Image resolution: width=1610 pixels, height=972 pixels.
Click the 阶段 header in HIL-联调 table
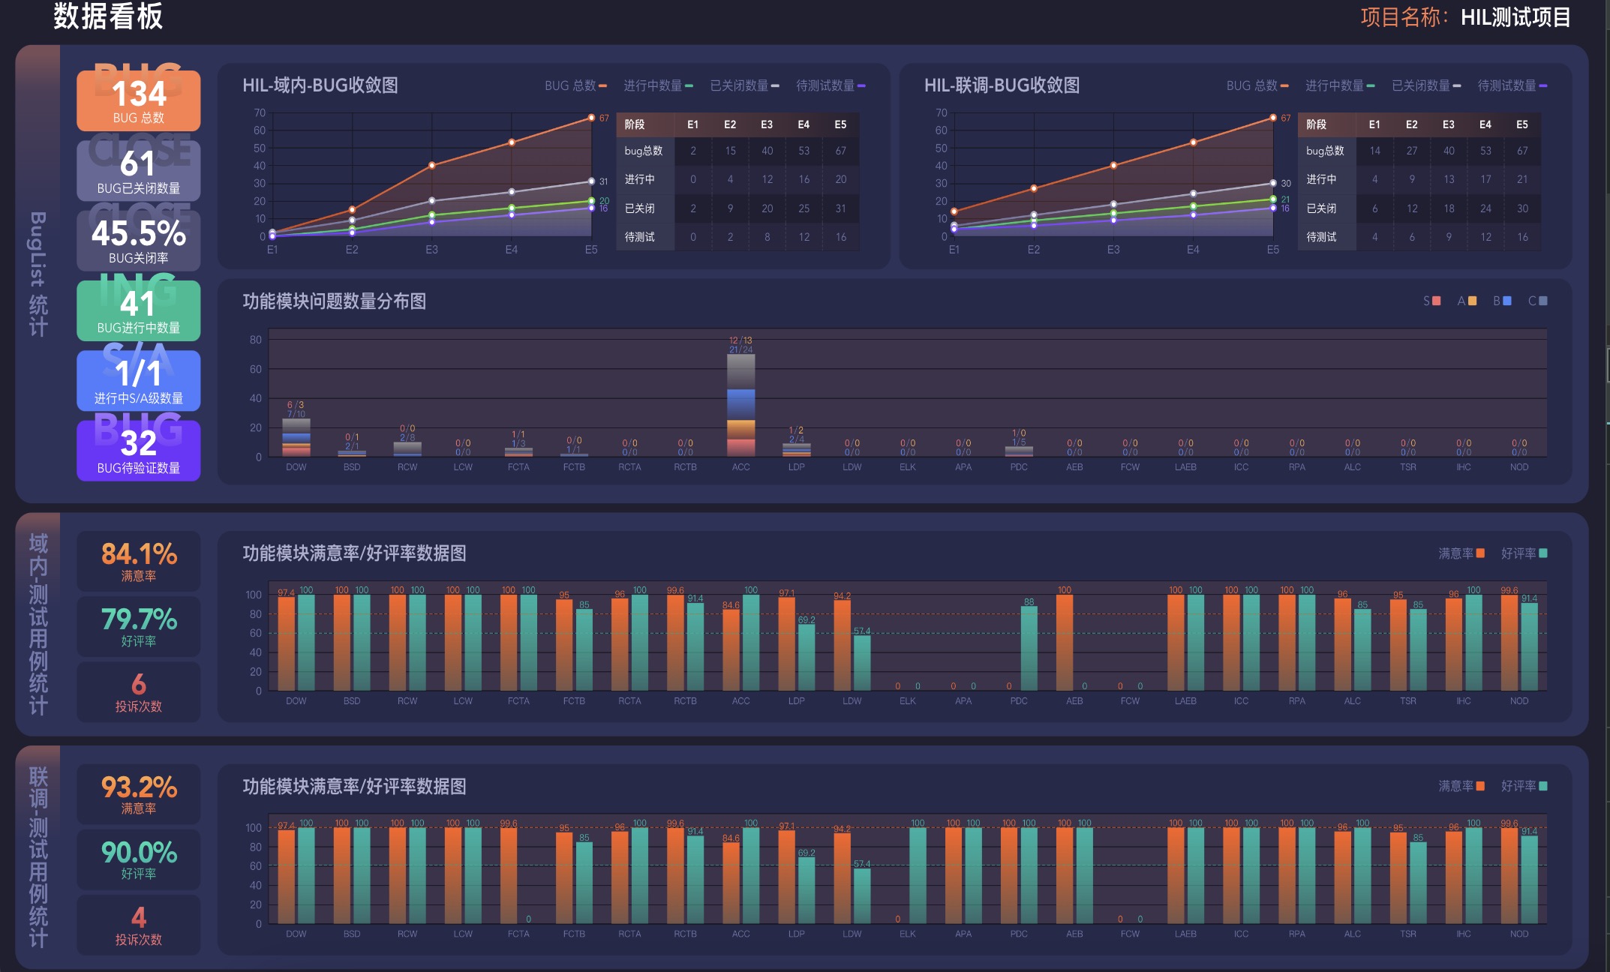point(1317,124)
